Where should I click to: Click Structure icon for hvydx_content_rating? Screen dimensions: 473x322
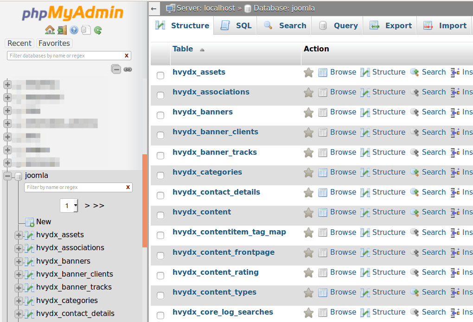pos(365,272)
